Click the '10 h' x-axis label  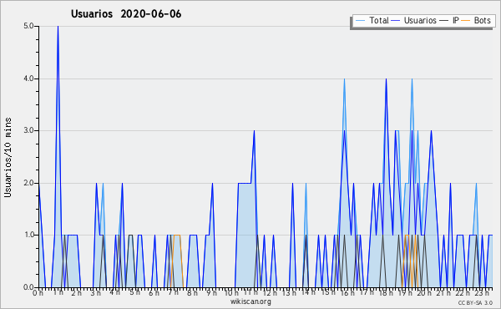pyautogui.click(x=231, y=292)
